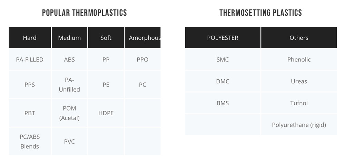
Task: Select the HDPE cell
Action: pos(106,113)
